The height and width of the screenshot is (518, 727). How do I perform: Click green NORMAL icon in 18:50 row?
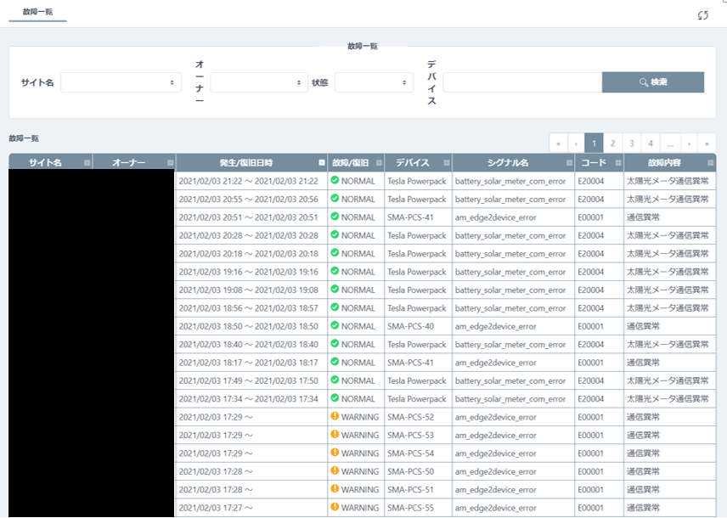coord(335,325)
